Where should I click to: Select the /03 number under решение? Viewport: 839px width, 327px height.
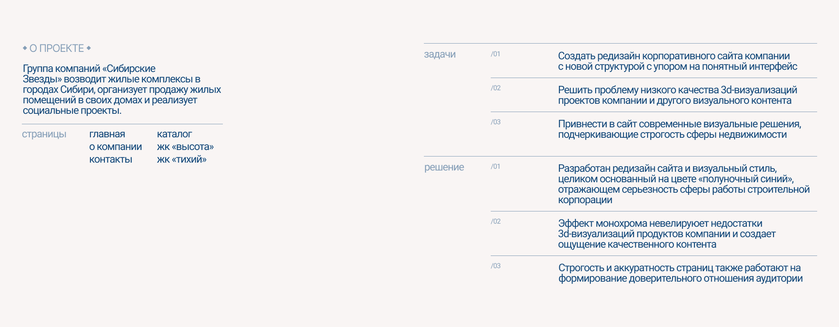tap(496, 266)
